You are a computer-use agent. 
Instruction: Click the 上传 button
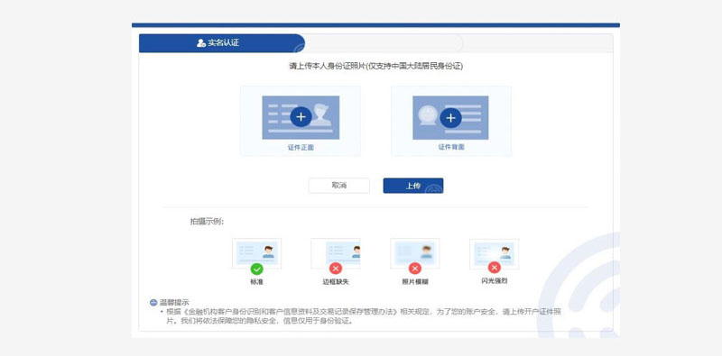pos(413,186)
